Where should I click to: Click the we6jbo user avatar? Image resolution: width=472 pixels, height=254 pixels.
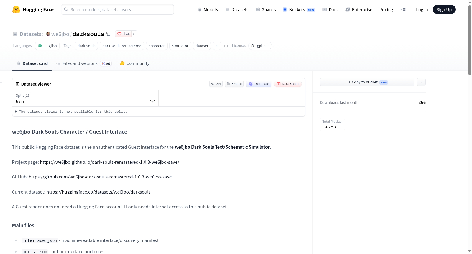[48, 34]
